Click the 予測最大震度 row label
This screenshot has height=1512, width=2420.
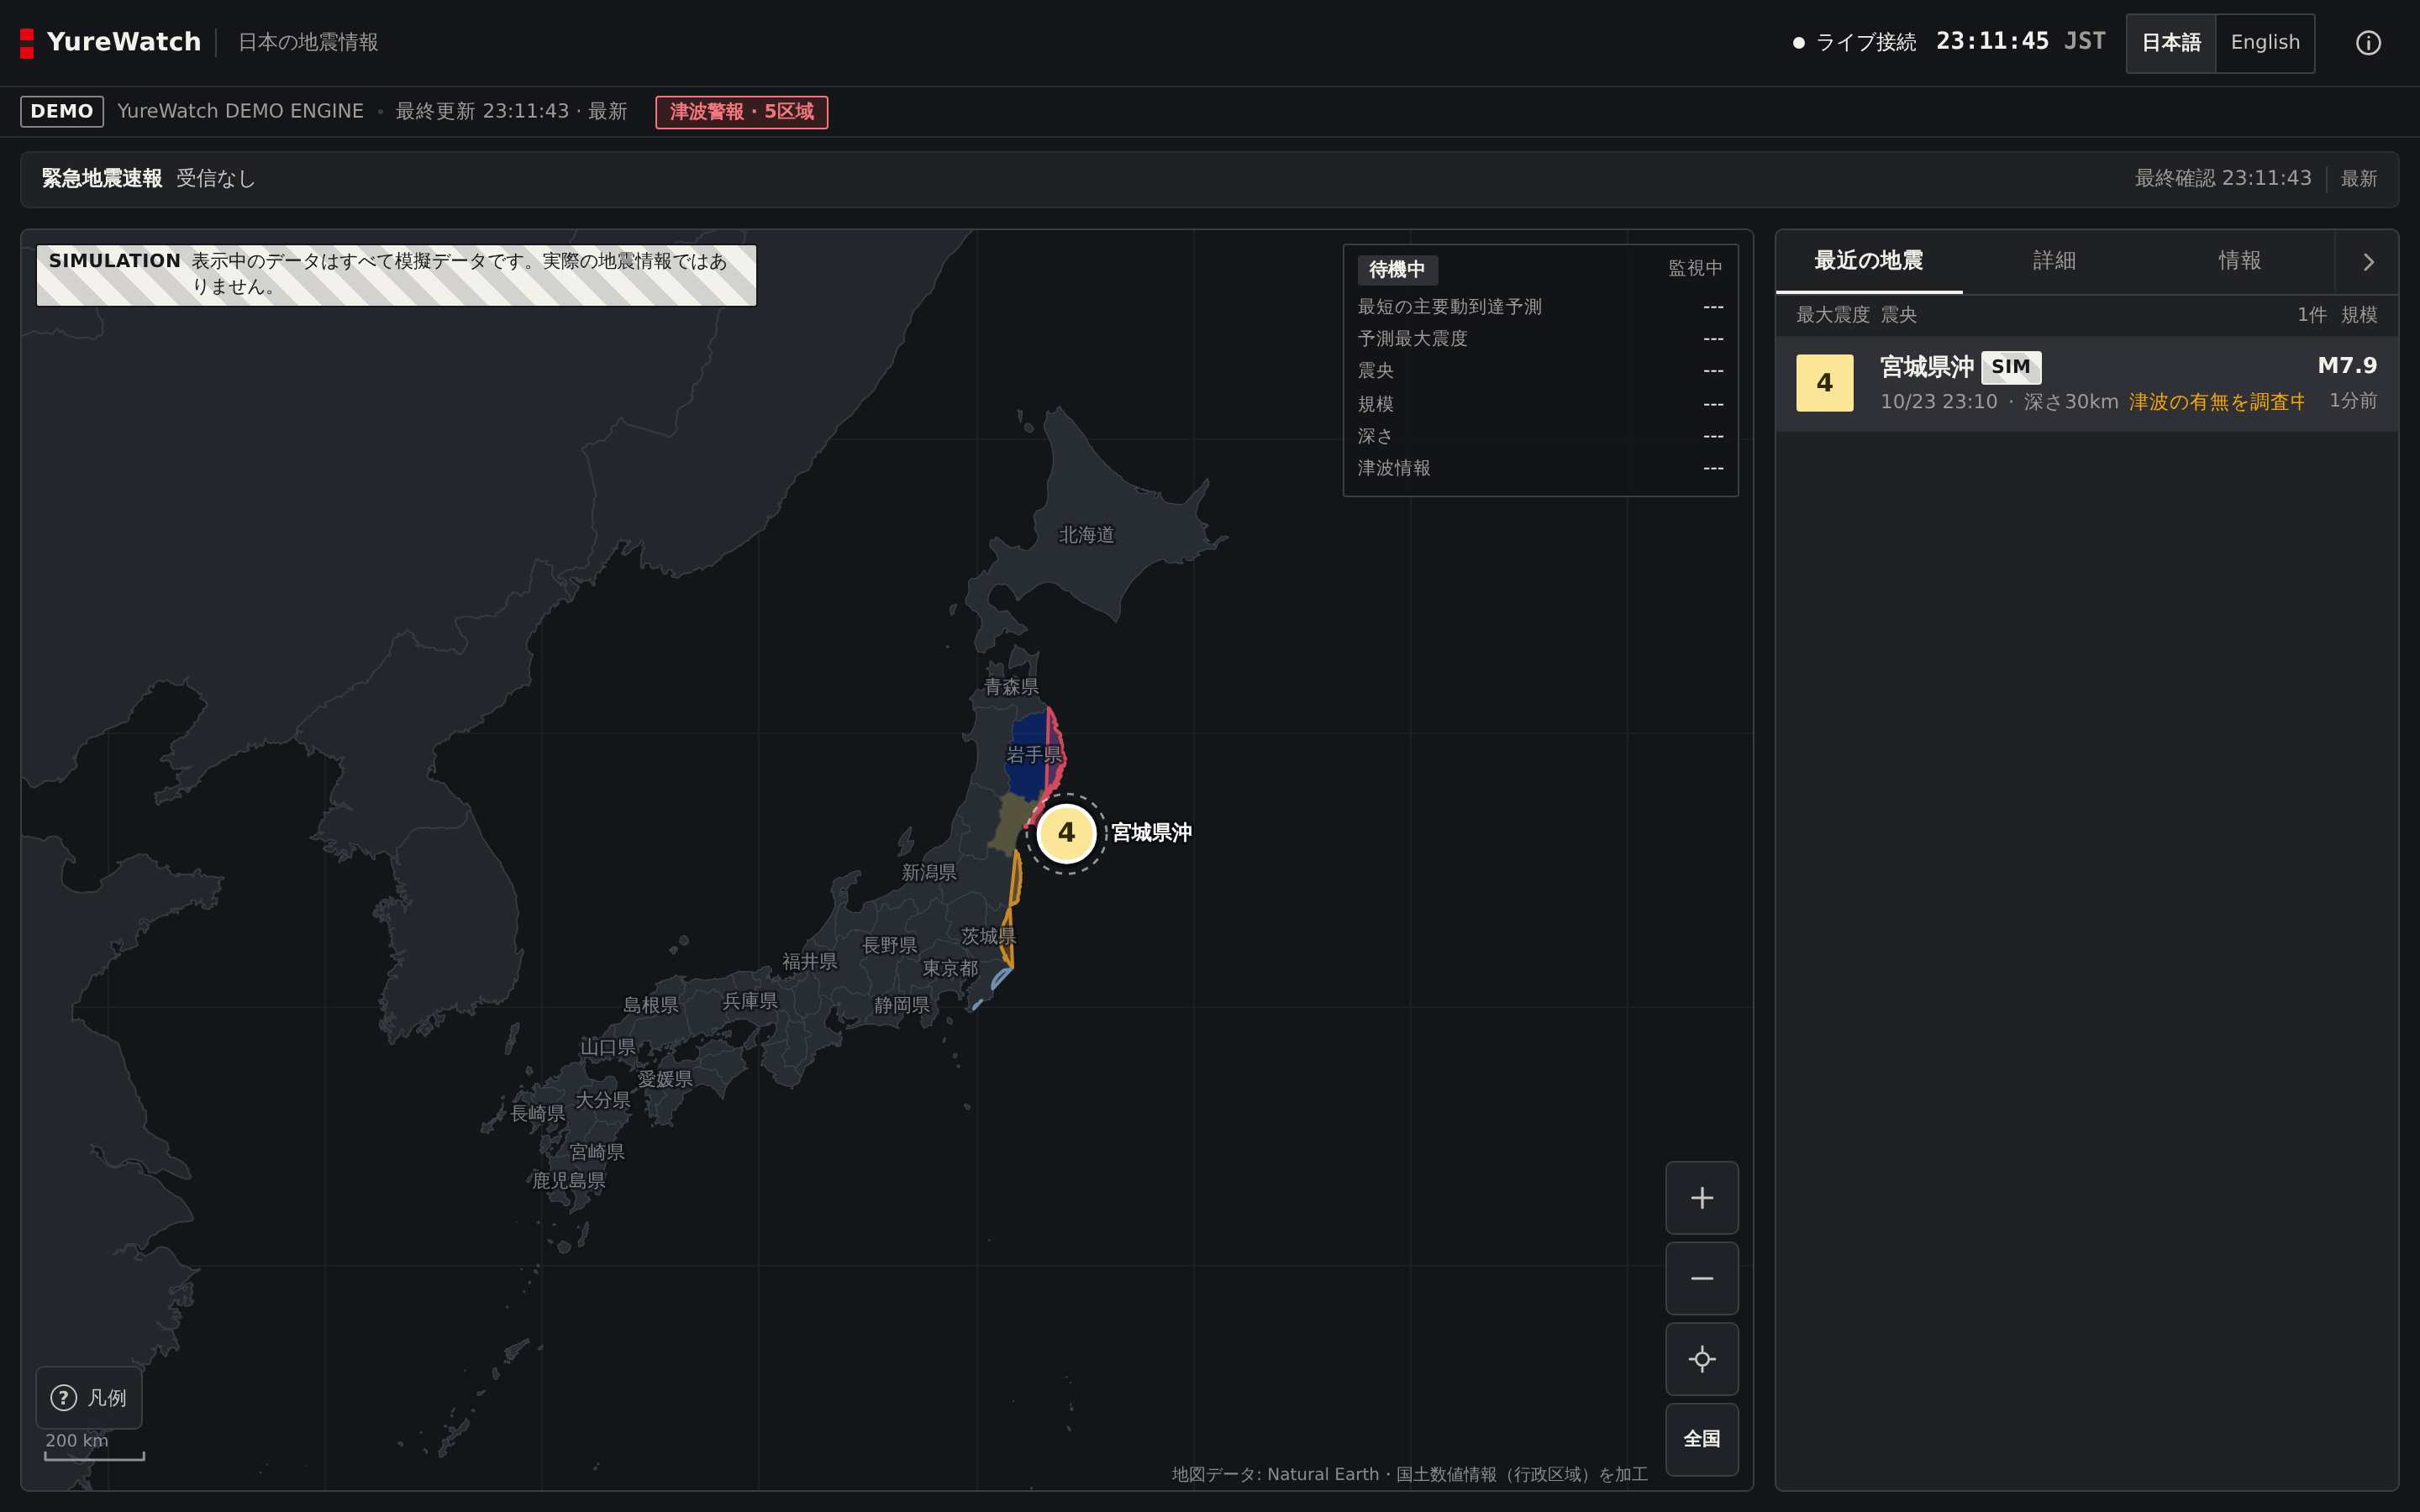1412,339
